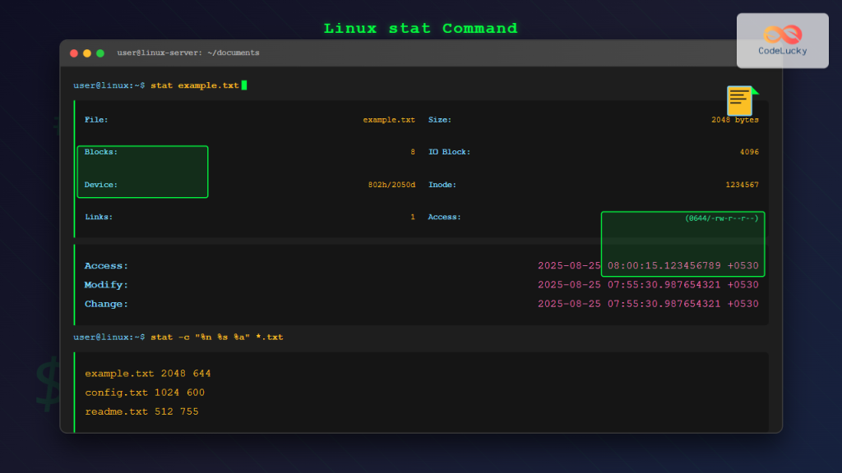
Task: Click the red close dot in terminal title bar
Action: 74,53
